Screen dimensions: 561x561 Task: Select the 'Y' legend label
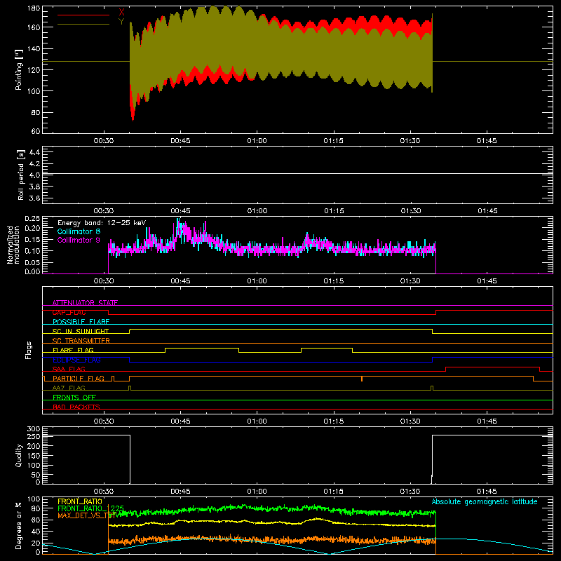point(121,22)
